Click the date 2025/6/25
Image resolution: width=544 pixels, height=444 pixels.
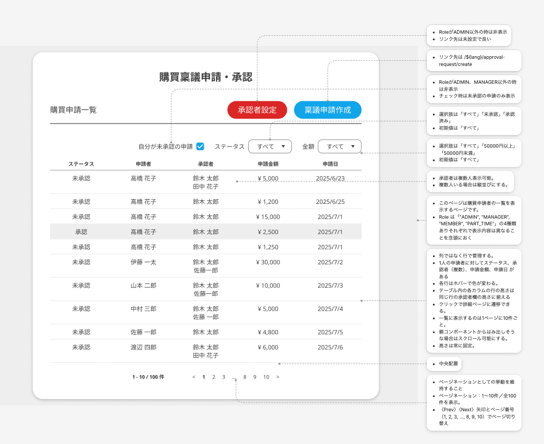click(x=330, y=202)
